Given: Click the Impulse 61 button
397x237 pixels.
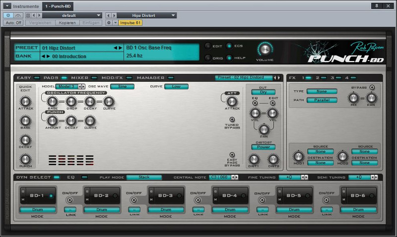Looking at the screenshot, I should coord(130,23).
